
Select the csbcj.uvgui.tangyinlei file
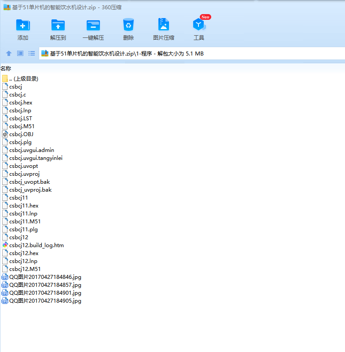32,158
